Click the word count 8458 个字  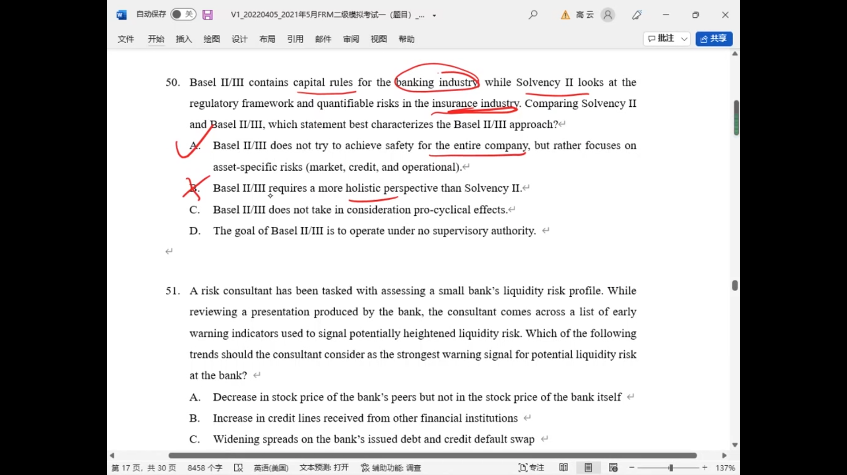[x=205, y=468]
